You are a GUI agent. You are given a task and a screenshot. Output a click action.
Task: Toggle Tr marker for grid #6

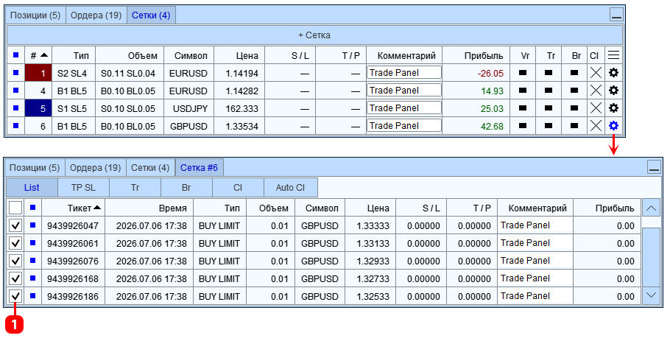point(549,126)
